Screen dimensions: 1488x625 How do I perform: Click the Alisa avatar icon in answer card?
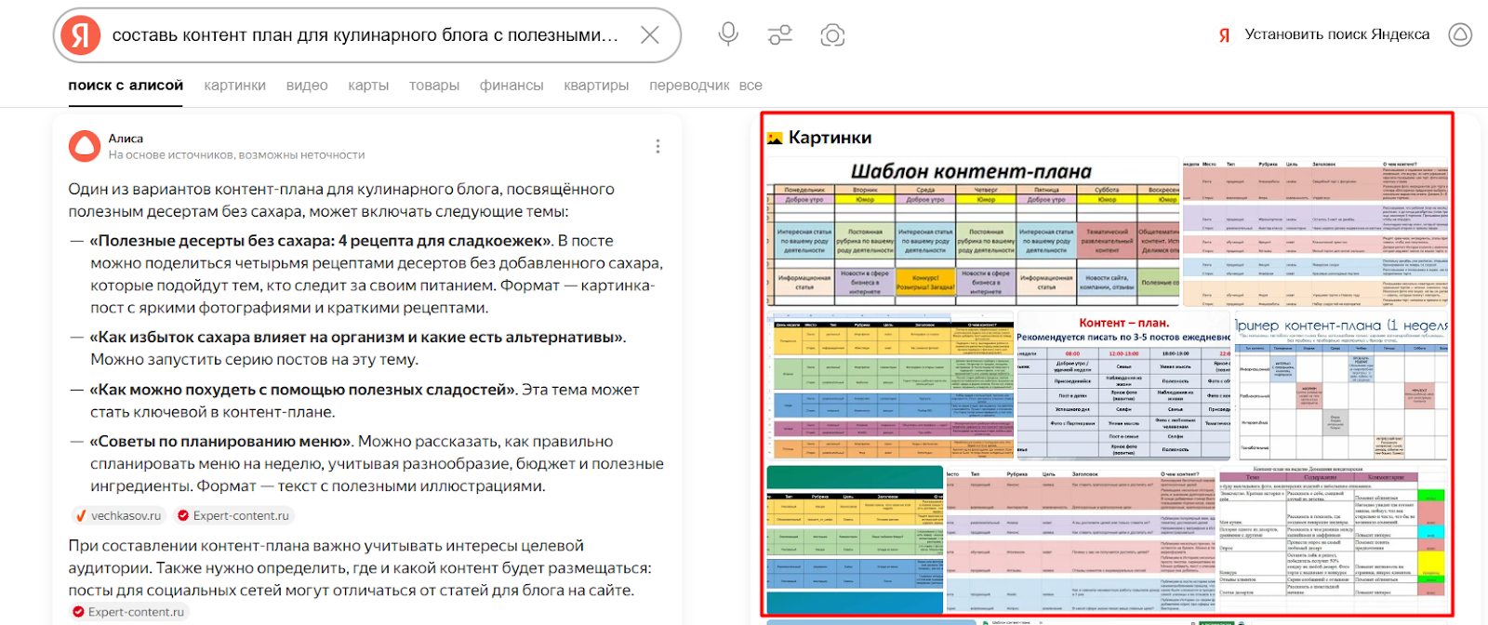(85, 146)
